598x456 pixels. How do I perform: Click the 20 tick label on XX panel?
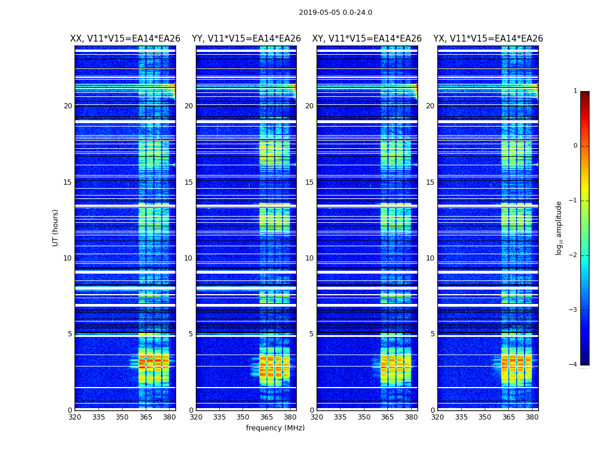pyautogui.click(x=68, y=106)
